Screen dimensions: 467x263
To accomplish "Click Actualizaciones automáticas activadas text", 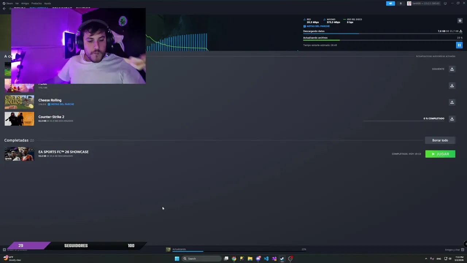I will click(x=436, y=56).
